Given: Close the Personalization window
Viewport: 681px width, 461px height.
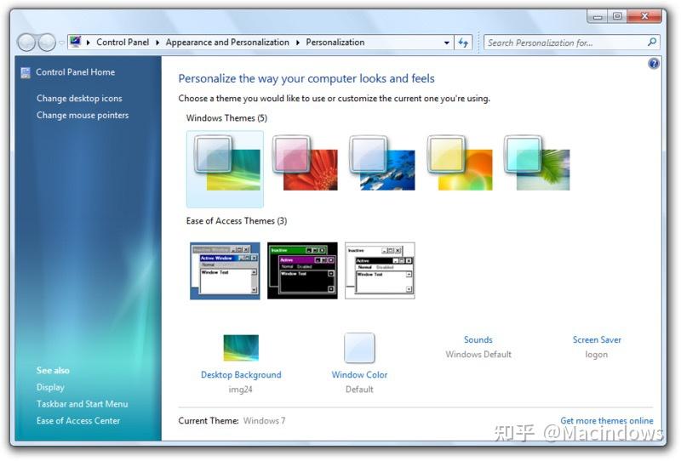Looking at the screenshot, I should click(645, 16).
